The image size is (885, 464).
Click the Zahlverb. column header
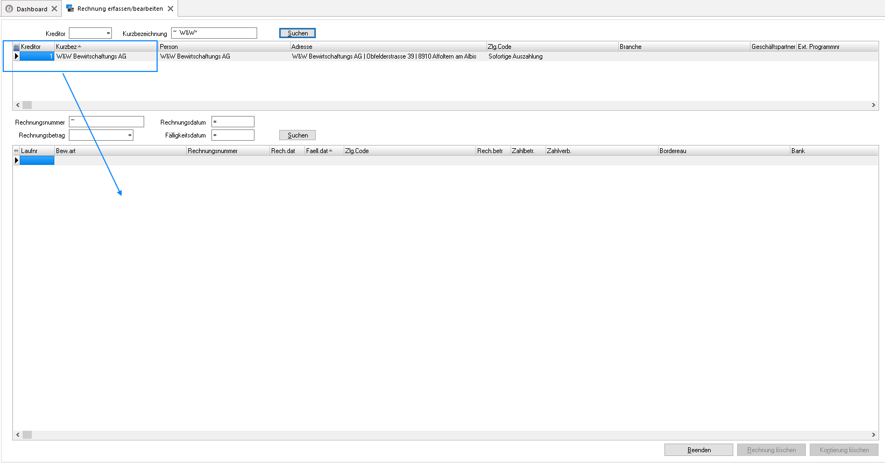click(x=602, y=151)
